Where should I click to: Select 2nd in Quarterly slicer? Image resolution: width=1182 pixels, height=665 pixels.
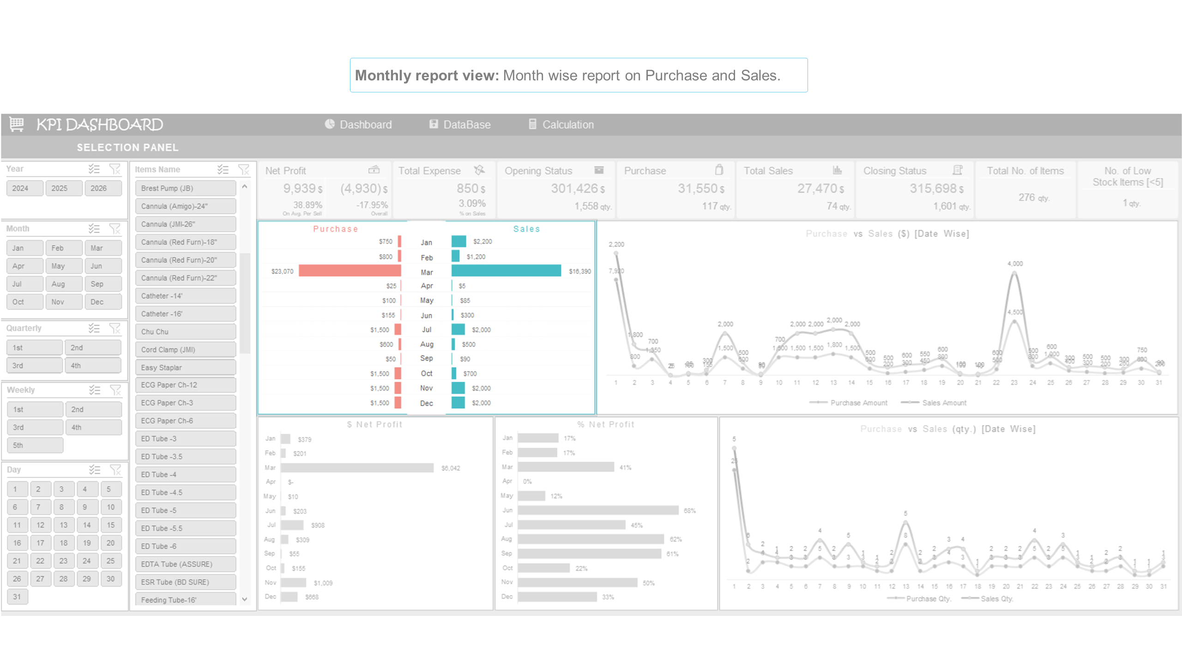(x=93, y=348)
